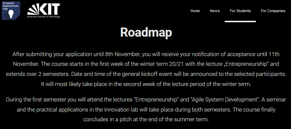Click the fan-shaped emblem of the KIT logo

tap(33, 9)
